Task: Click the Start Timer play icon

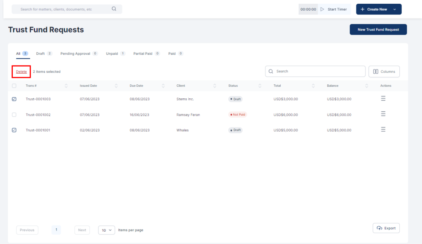Action: tap(322, 9)
